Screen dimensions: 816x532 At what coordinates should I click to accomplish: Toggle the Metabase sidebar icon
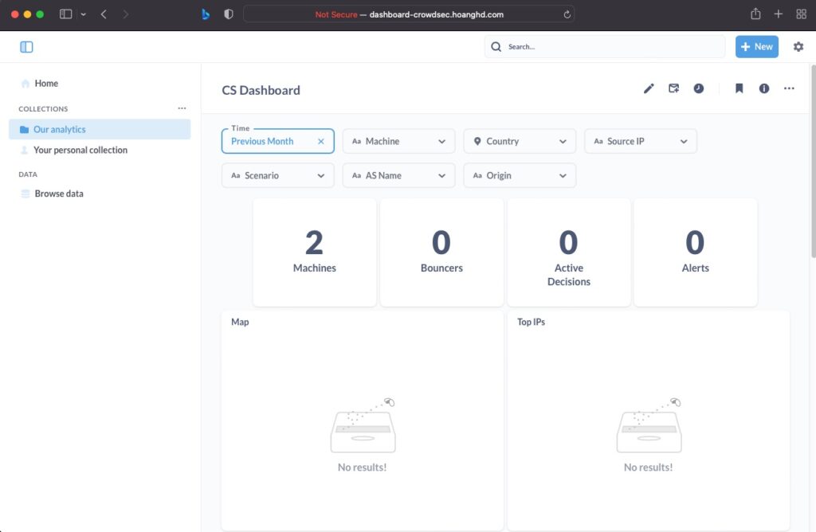26,47
